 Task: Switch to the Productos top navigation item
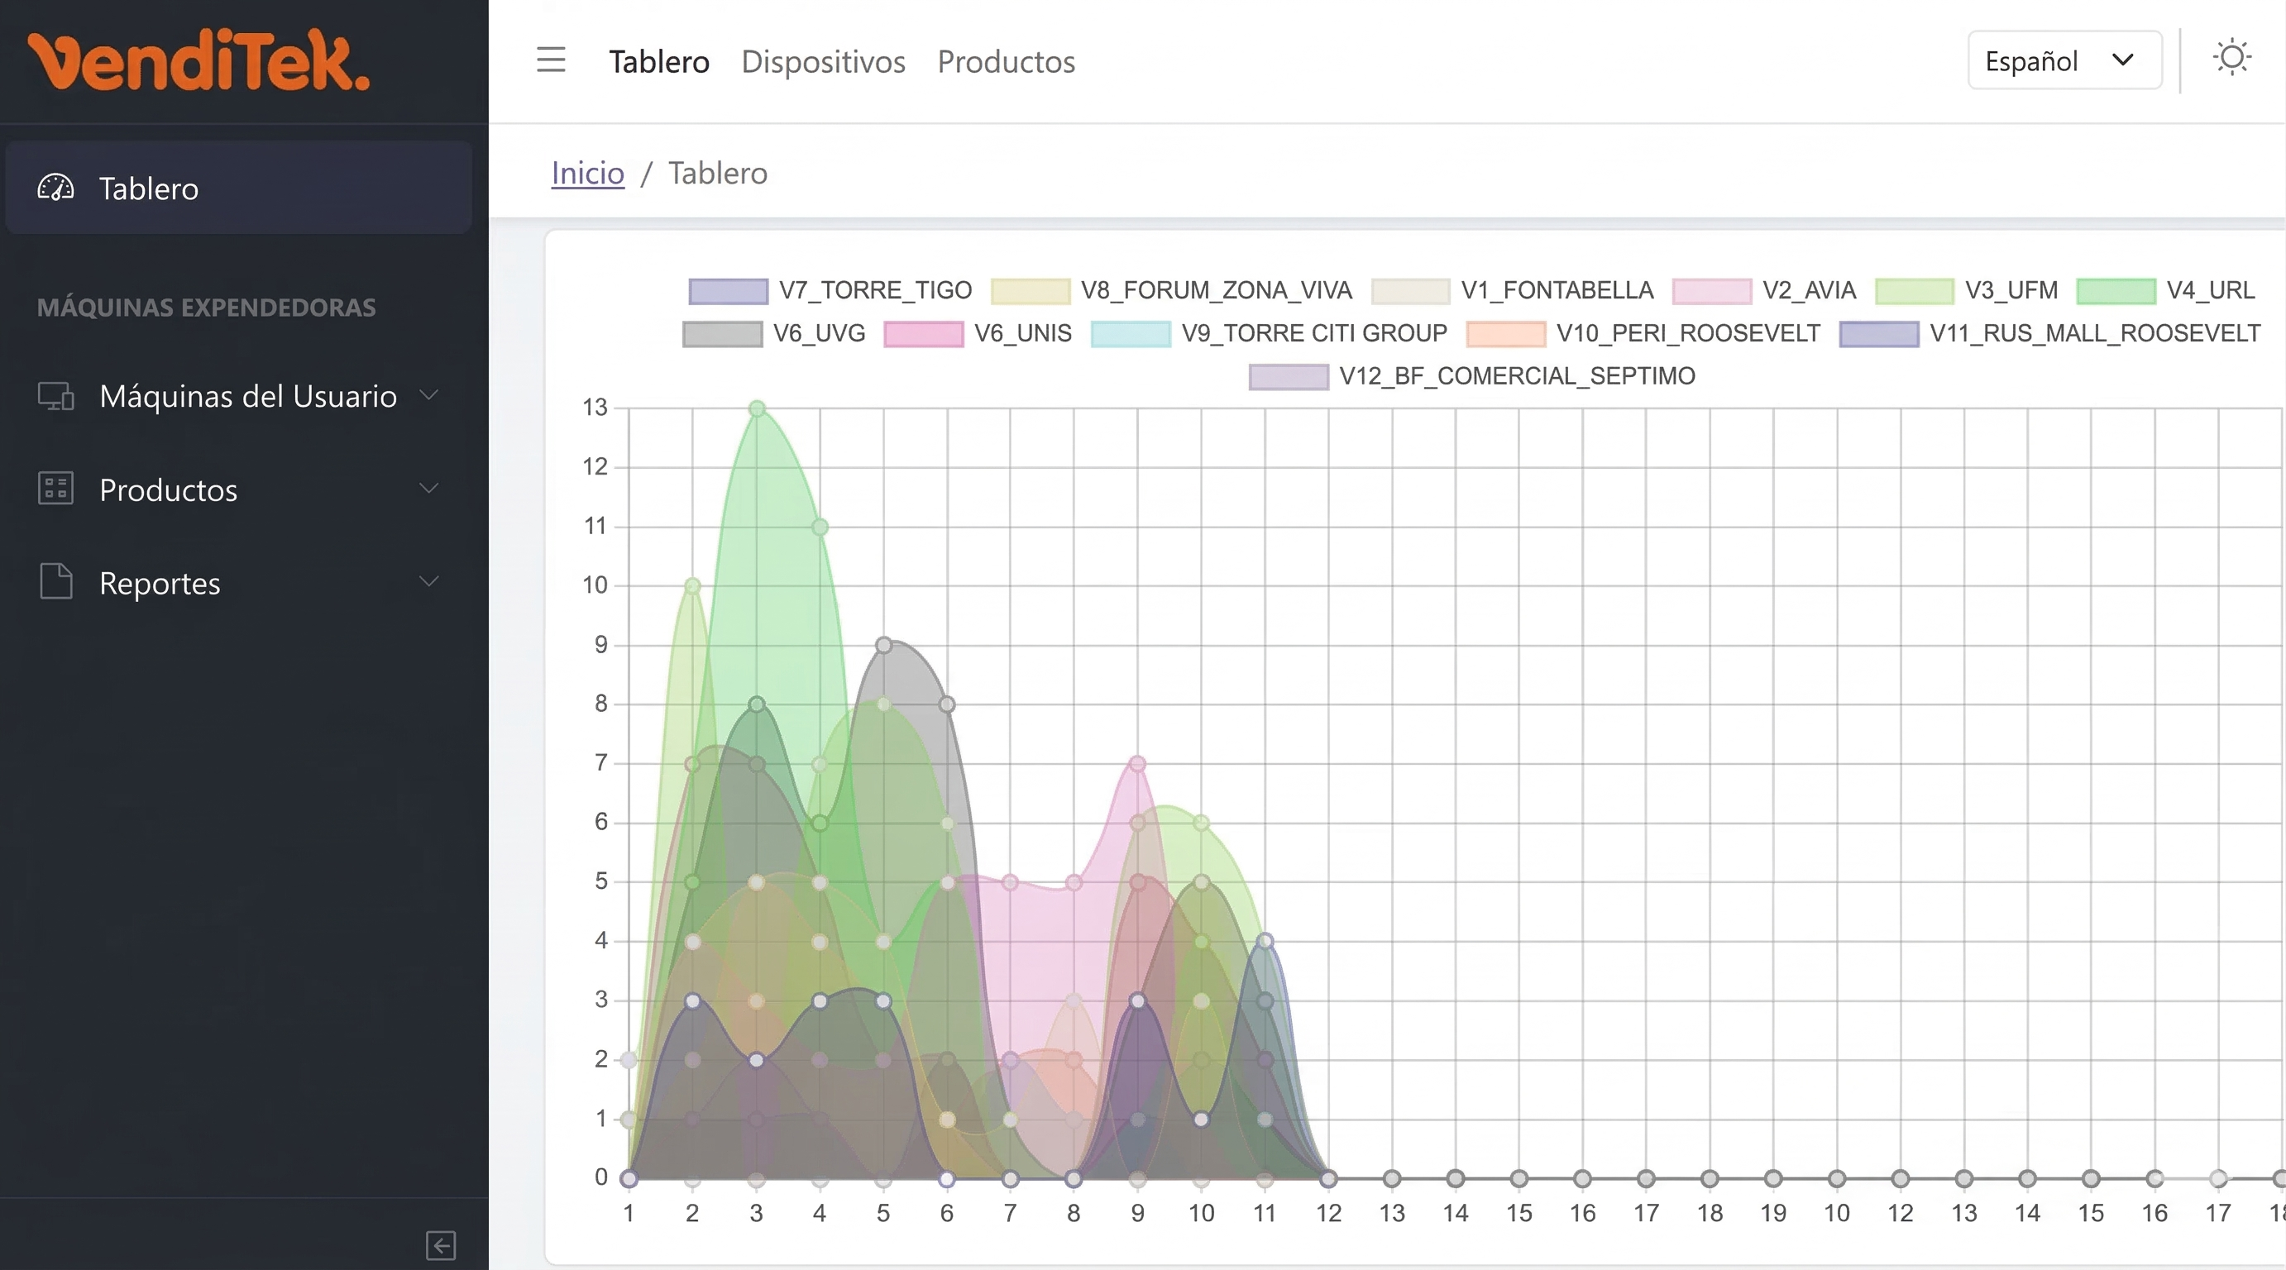pyautogui.click(x=1006, y=61)
